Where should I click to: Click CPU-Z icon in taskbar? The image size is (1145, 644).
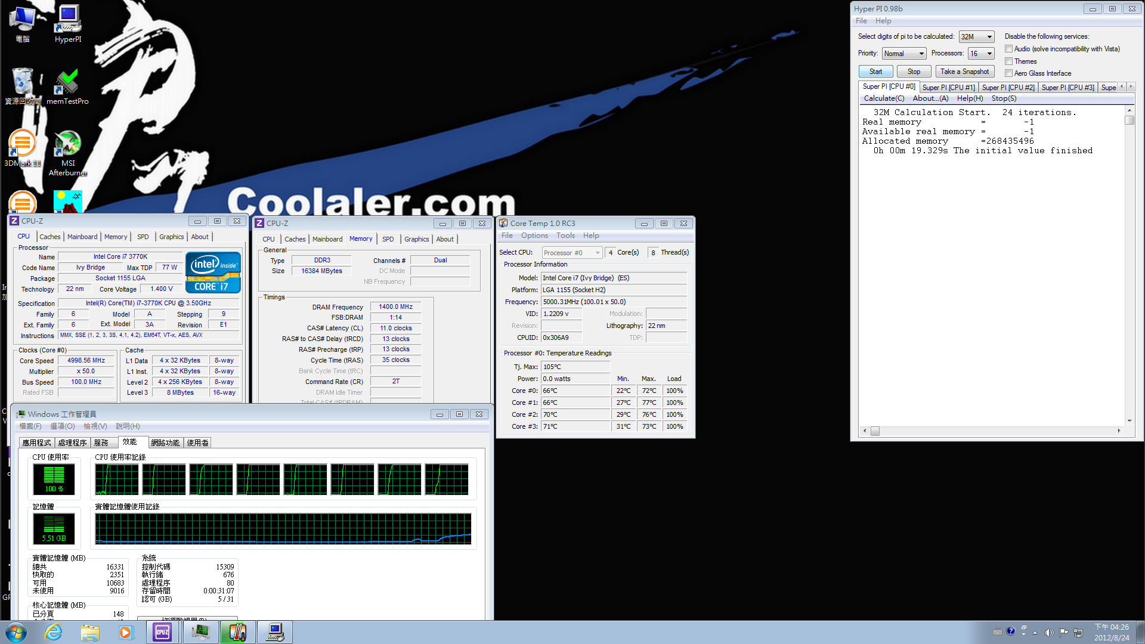pos(162,632)
